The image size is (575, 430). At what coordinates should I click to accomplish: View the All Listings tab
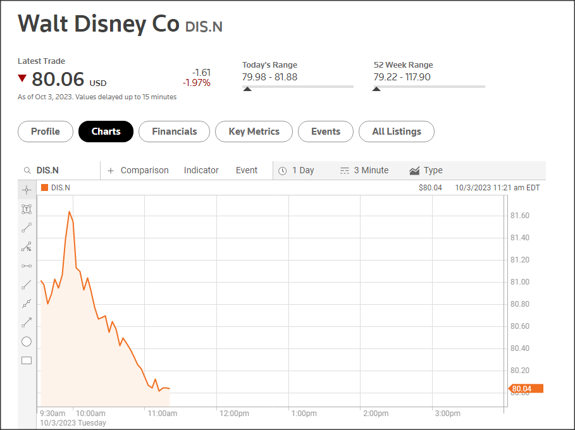[397, 132]
